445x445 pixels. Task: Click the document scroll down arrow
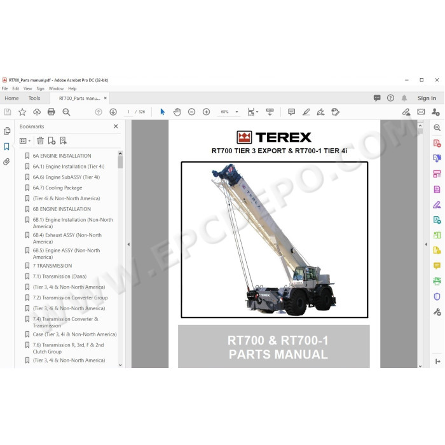420,366
